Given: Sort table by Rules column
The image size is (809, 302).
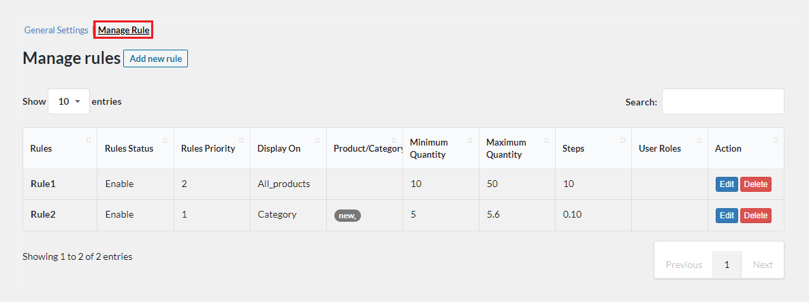Looking at the screenshot, I should point(42,148).
